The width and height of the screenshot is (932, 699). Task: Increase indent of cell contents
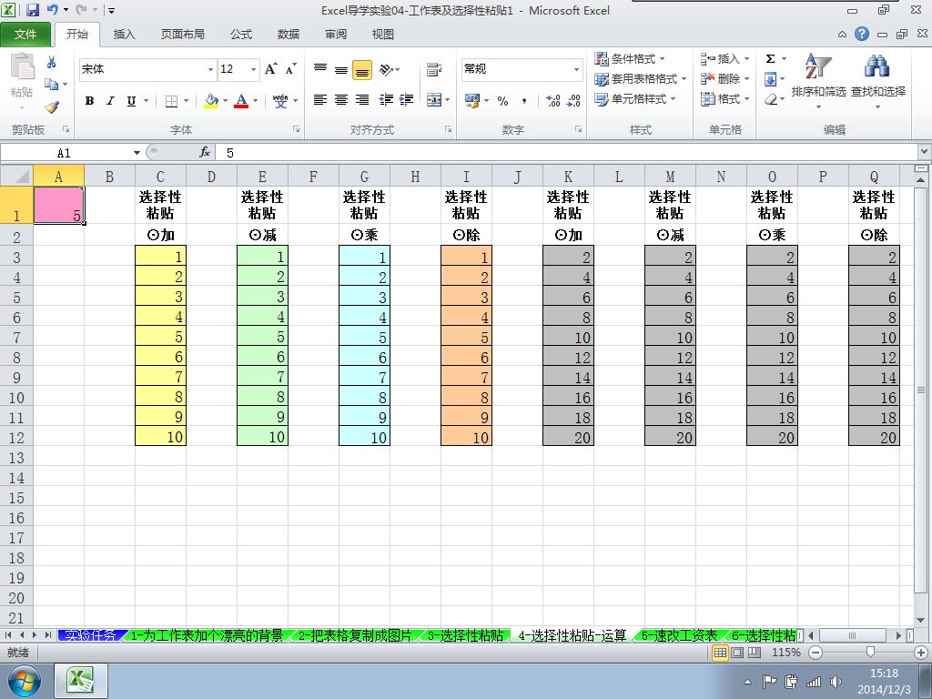[407, 100]
